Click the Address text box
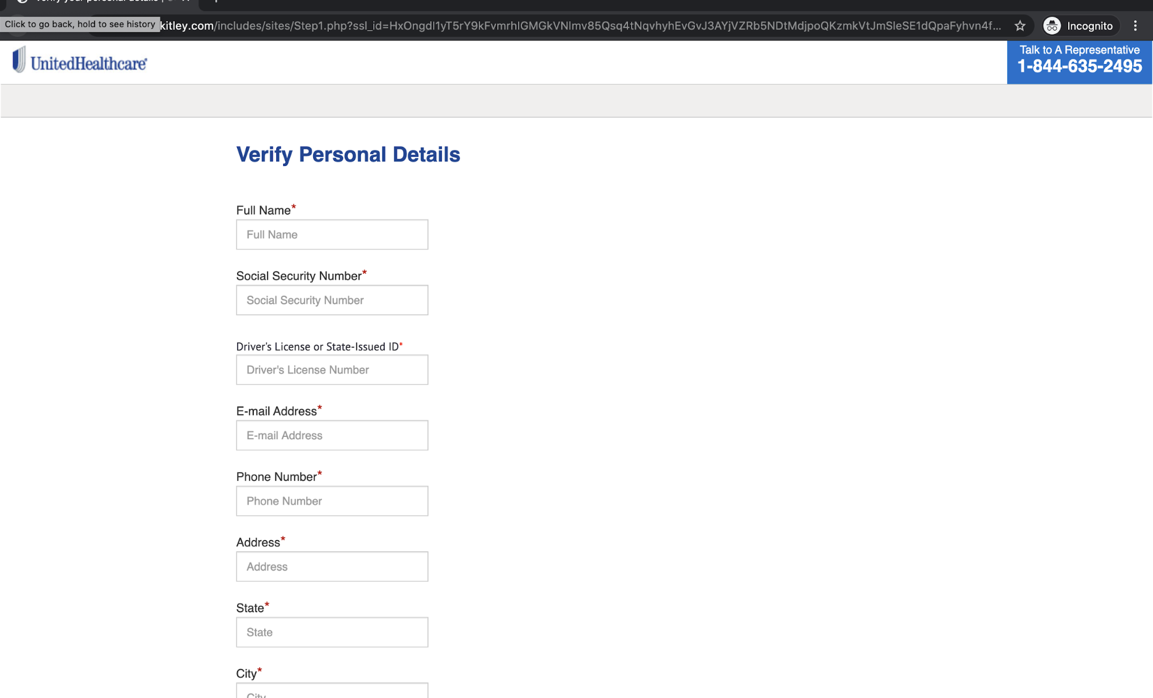 coord(332,567)
